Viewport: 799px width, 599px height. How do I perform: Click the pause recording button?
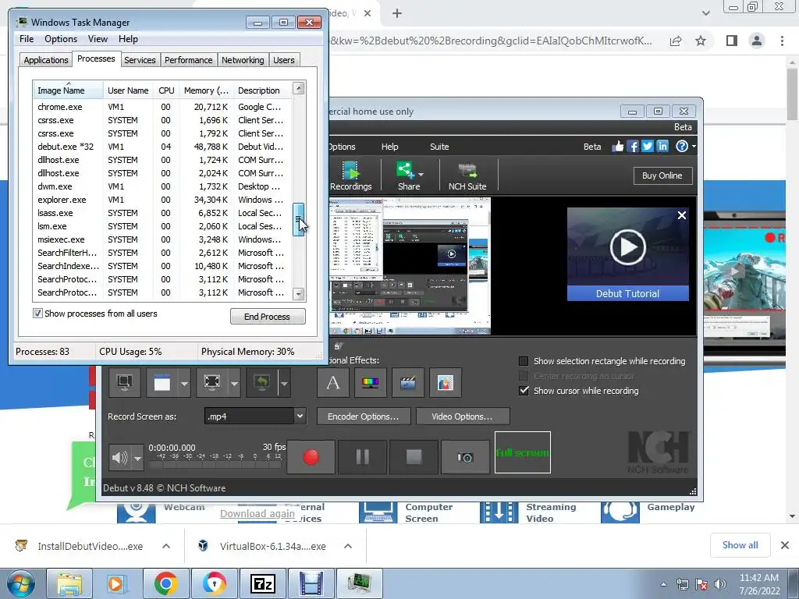click(362, 457)
